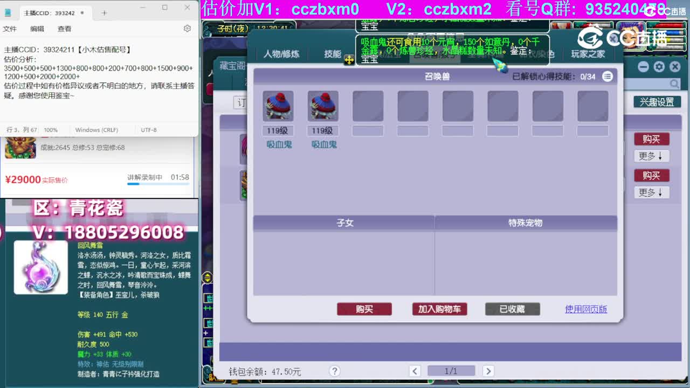Image resolution: width=690 pixels, height=388 pixels.
Task: Go to next page arrow
Action: [x=488, y=371]
